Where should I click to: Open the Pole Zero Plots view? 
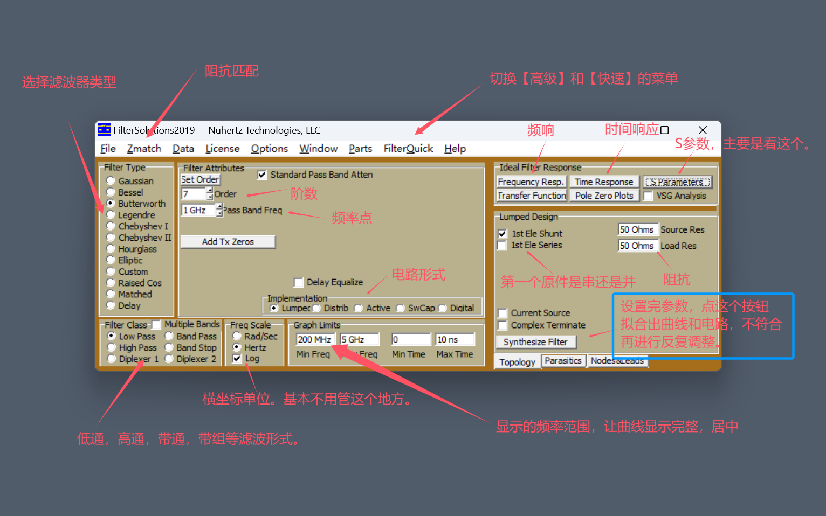[x=604, y=196]
